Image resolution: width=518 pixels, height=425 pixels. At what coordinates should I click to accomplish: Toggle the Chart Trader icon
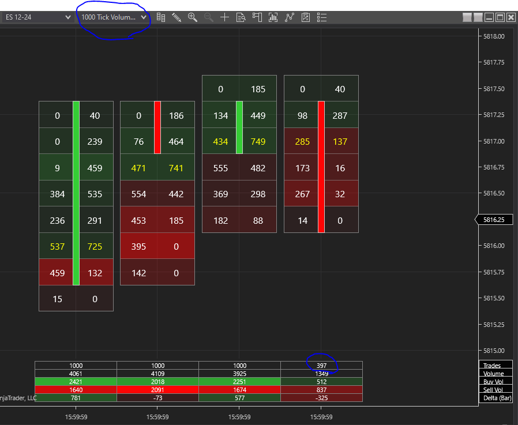(x=257, y=17)
